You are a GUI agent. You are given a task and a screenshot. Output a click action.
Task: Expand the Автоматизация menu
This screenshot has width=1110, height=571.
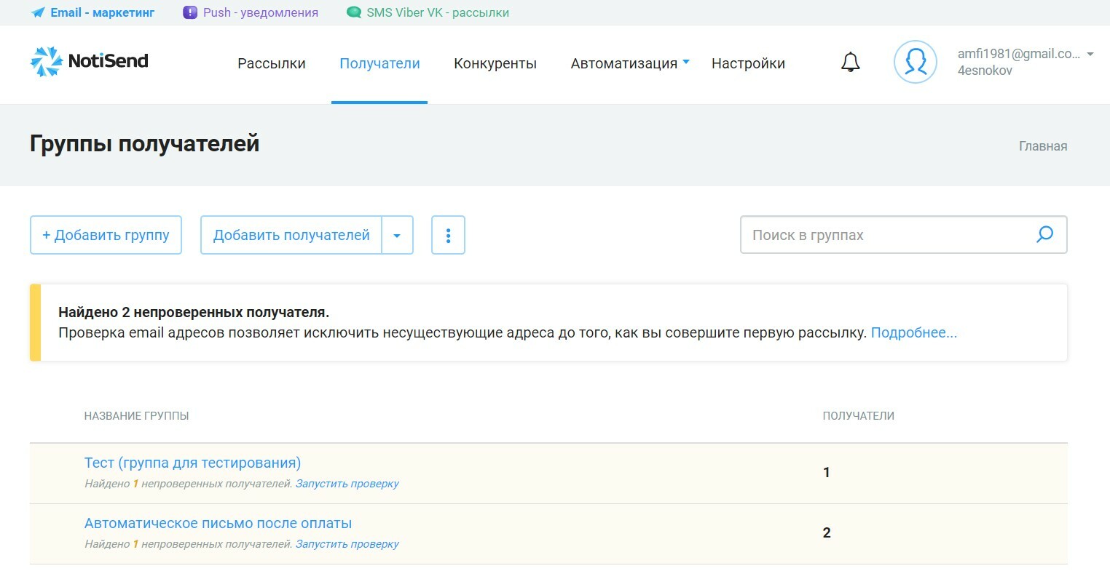coord(629,63)
